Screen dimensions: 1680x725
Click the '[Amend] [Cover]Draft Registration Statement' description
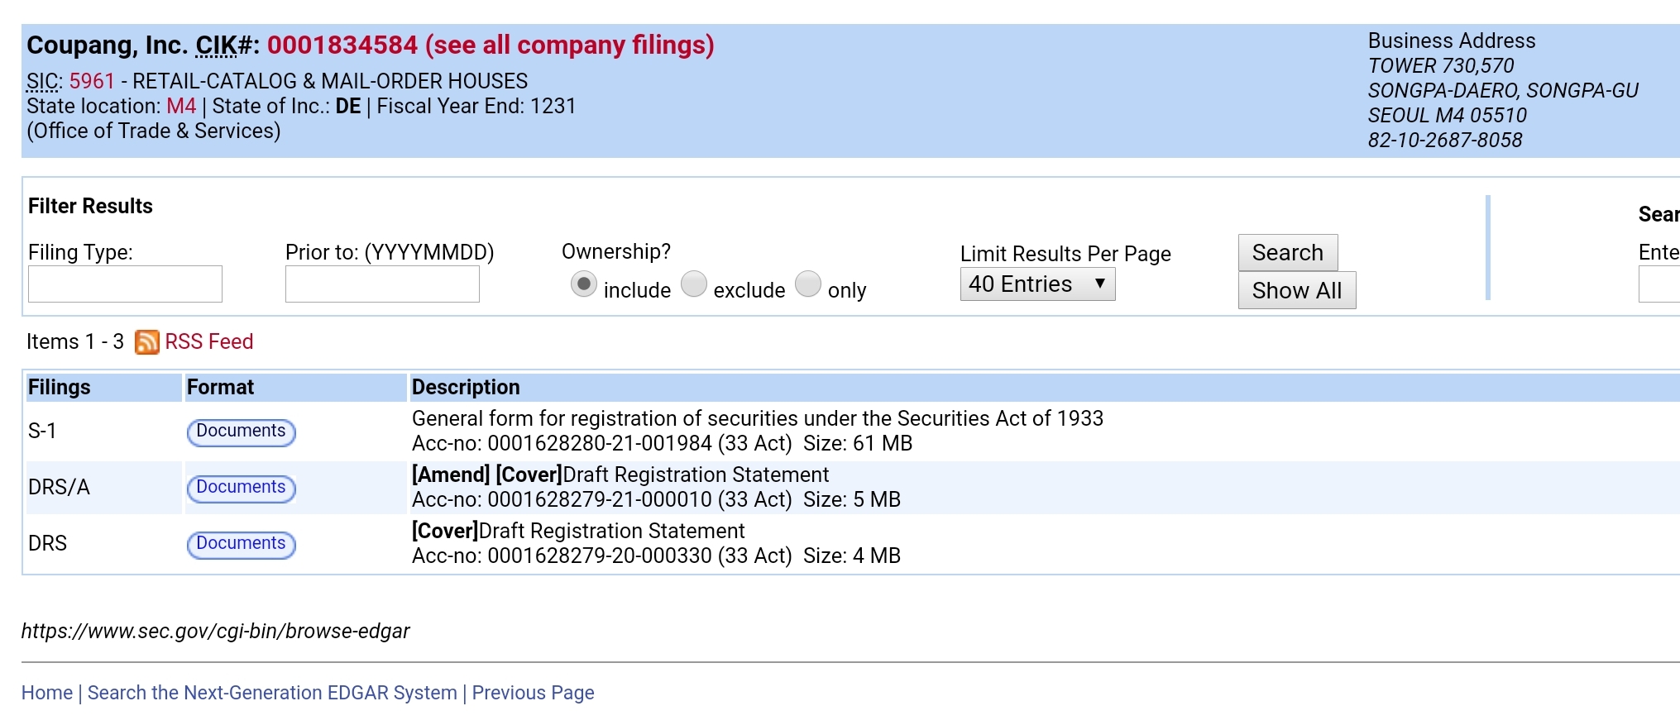pos(620,475)
